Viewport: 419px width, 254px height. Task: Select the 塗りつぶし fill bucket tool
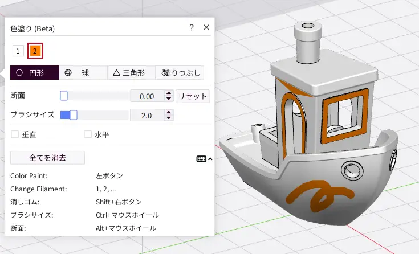click(x=180, y=73)
